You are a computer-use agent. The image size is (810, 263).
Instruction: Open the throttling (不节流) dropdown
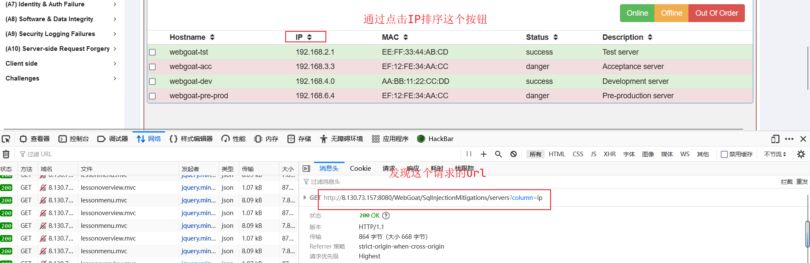pos(775,154)
